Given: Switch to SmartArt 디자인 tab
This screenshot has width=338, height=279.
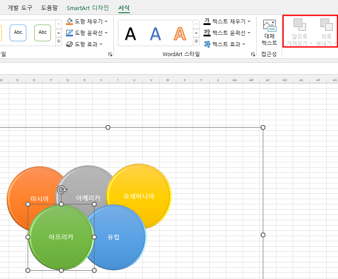Looking at the screenshot, I should 87,8.
